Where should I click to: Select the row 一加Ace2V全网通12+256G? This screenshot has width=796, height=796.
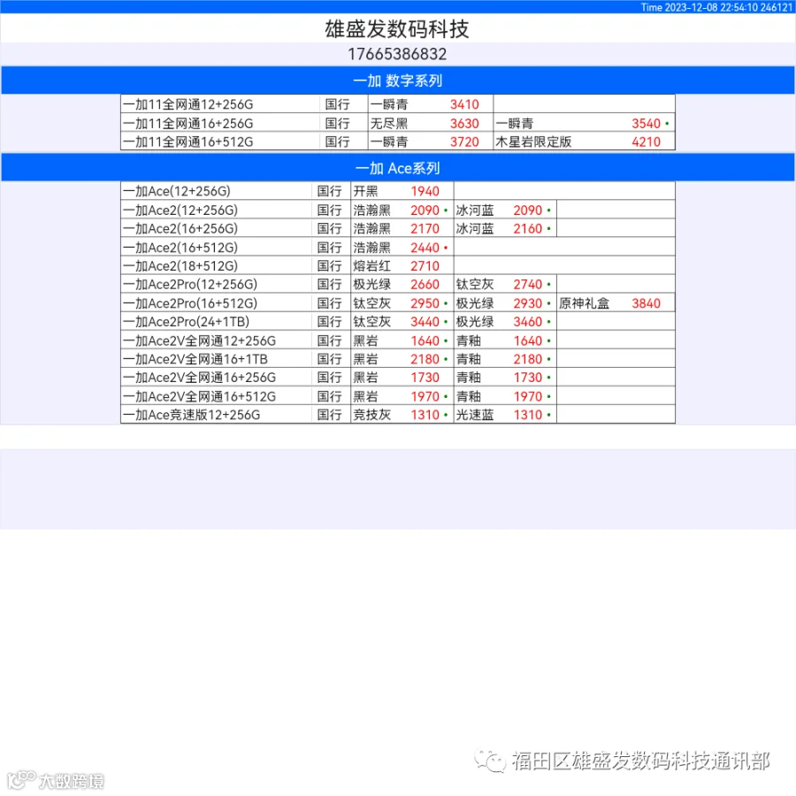(x=397, y=341)
